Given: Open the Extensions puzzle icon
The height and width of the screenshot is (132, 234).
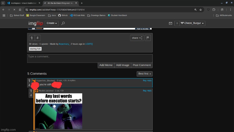Looking at the screenshot, I should pos(214,10).
